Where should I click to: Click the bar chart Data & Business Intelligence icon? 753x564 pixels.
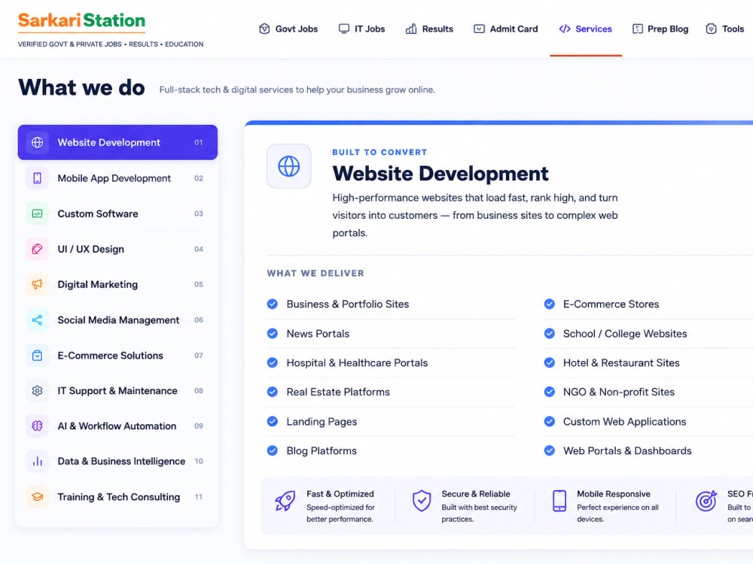37,462
